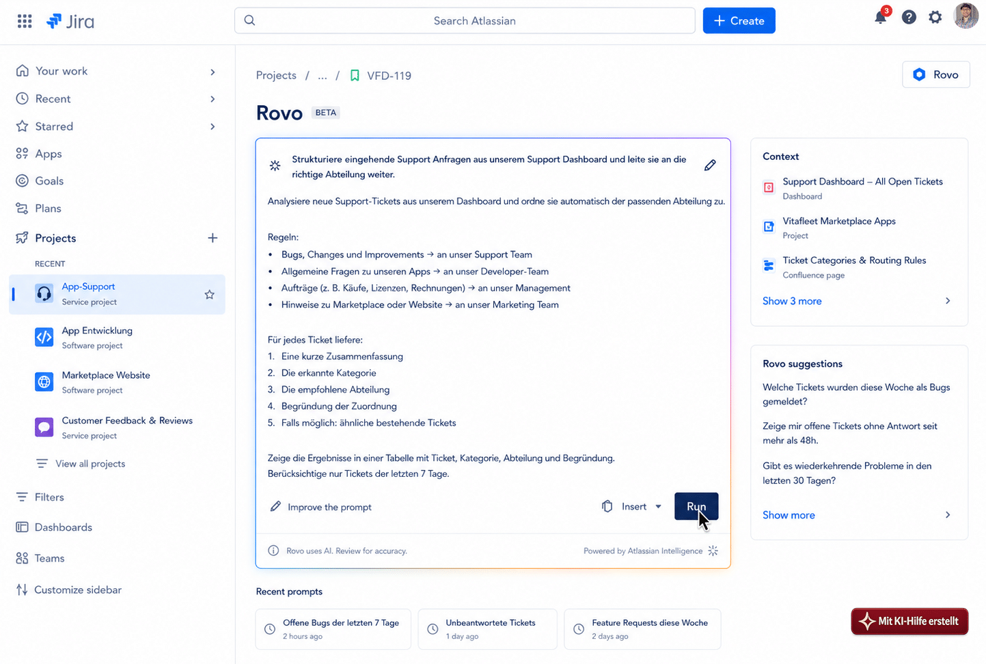This screenshot has width=986, height=664.
Task: Click the Create button
Action: [x=739, y=20]
